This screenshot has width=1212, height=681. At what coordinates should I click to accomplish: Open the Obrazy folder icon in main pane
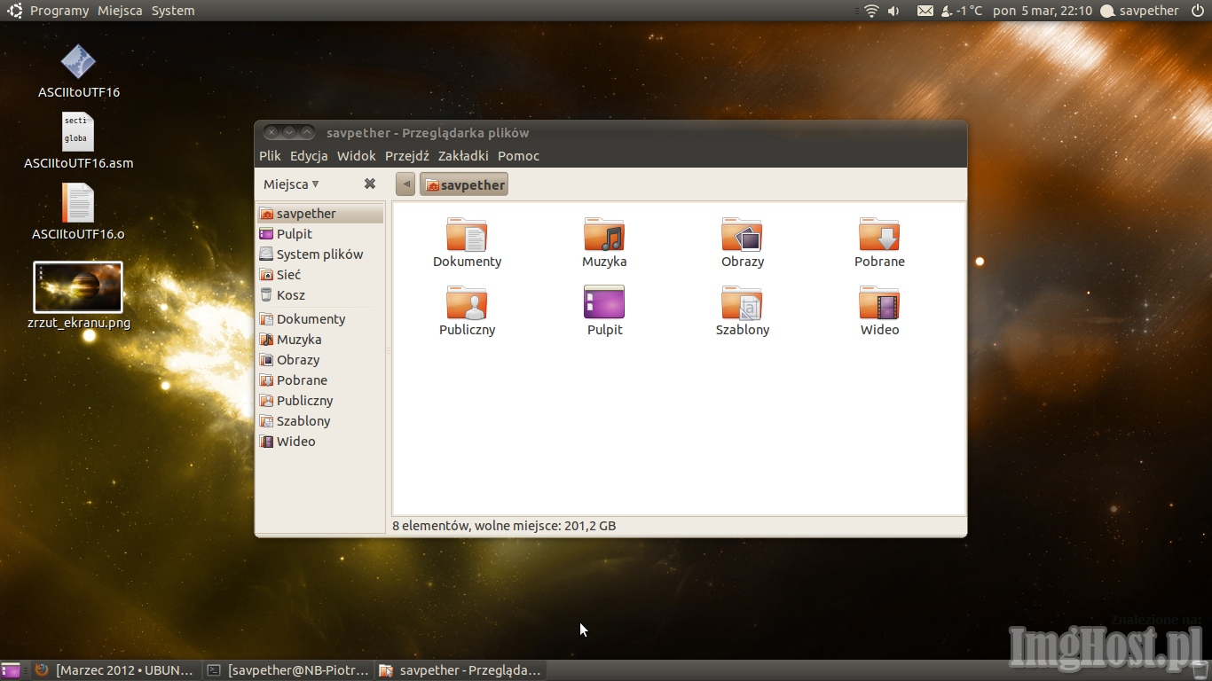point(742,236)
